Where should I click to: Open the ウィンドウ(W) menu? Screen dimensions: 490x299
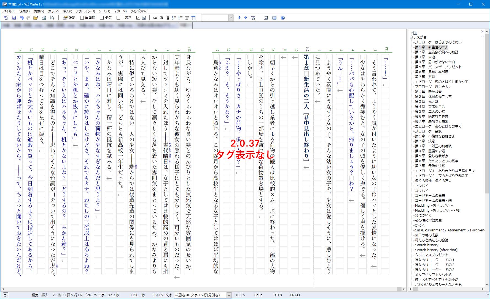(x=139, y=11)
